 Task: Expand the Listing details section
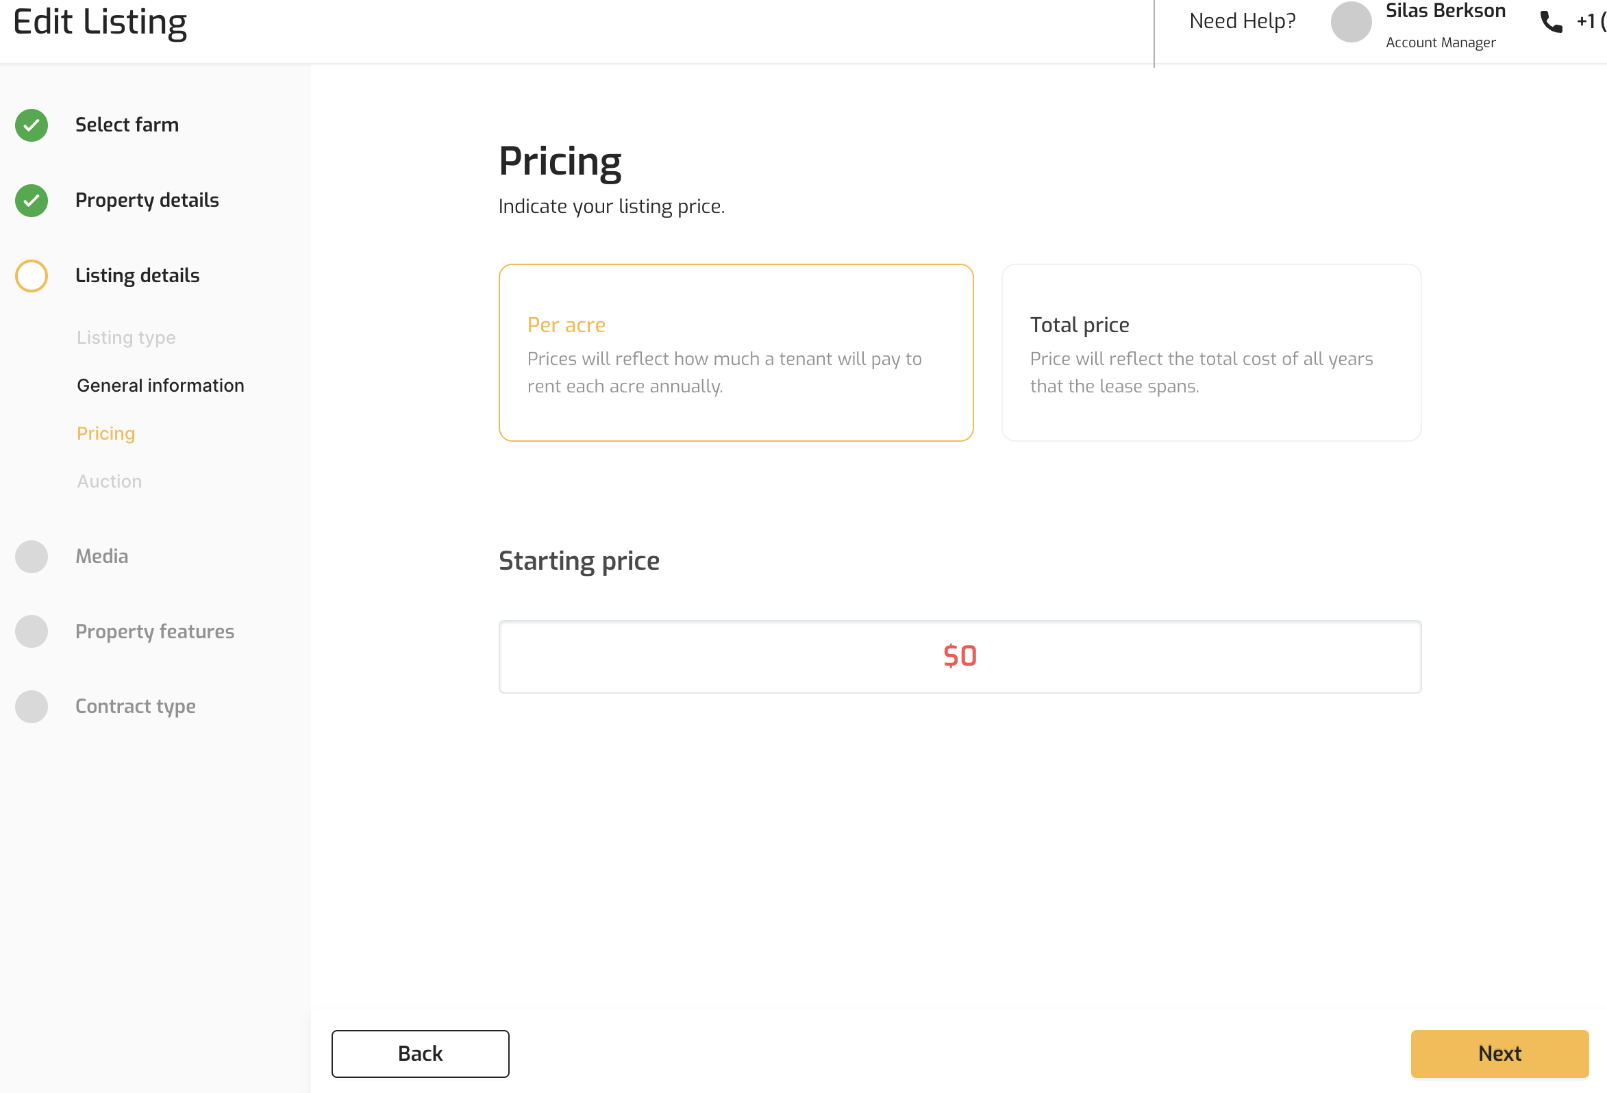pos(137,276)
